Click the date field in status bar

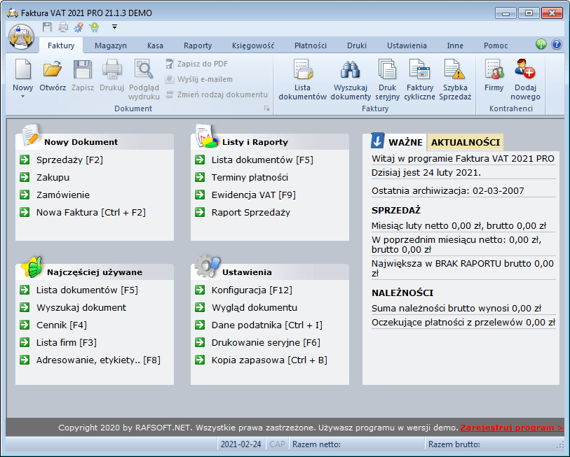(x=241, y=444)
